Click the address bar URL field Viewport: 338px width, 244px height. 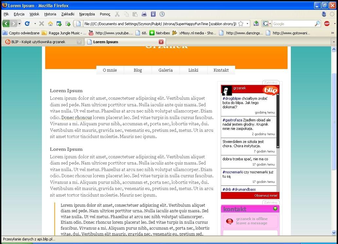(160, 24)
